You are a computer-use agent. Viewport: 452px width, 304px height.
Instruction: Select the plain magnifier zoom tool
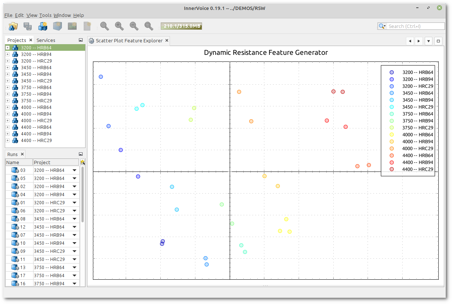pyautogui.click(x=105, y=26)
